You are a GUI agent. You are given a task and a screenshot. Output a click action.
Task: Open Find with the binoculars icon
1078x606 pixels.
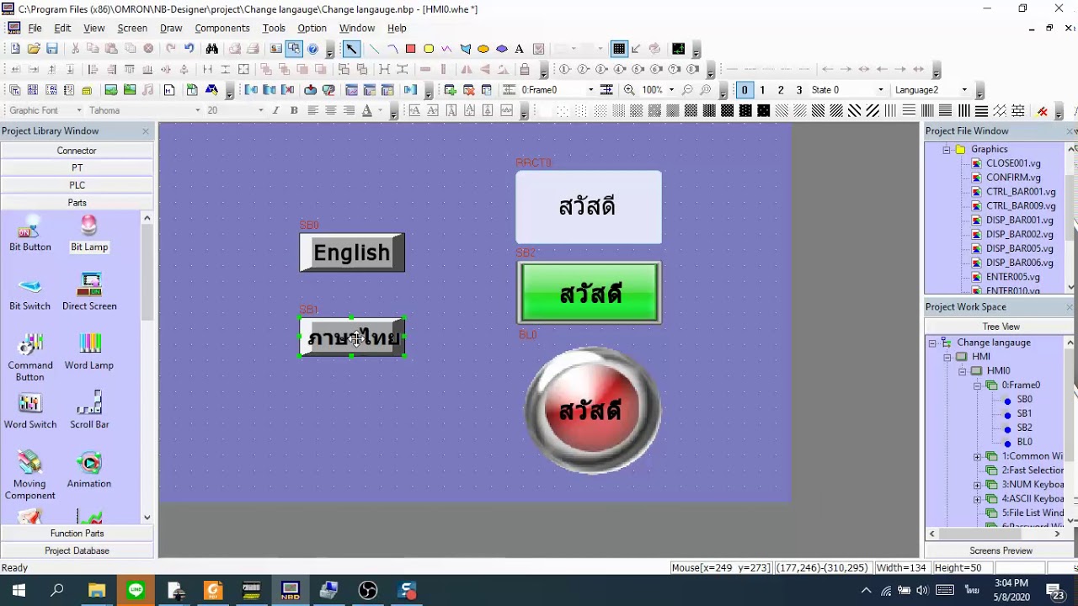pos(212,49)
